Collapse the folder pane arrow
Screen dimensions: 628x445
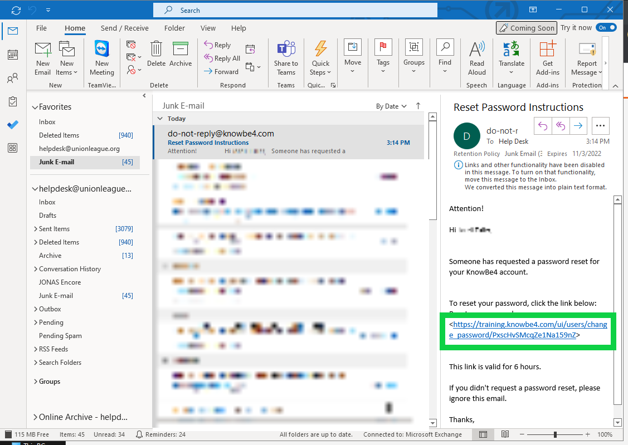[x=144, y=96]
